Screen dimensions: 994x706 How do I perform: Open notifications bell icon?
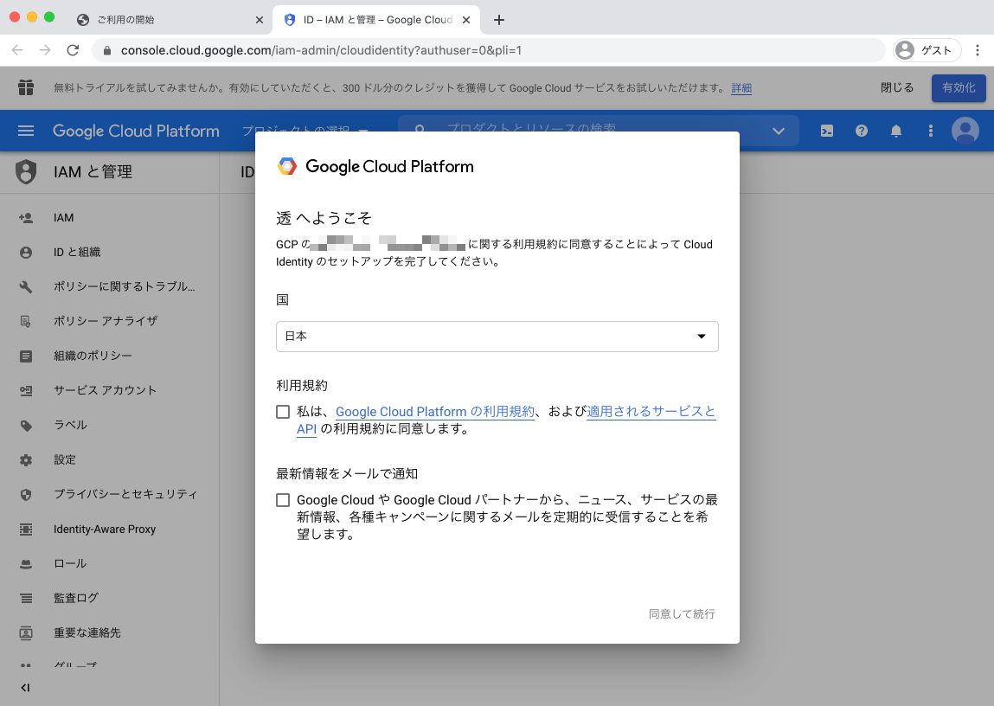click(x=895, y=132)
